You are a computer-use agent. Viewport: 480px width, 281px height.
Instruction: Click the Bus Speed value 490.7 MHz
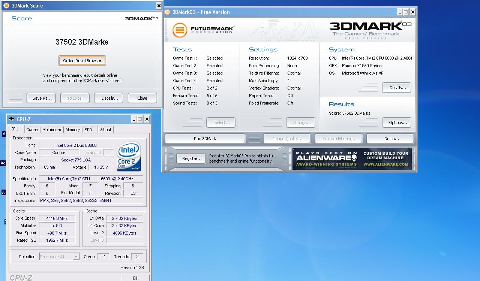coord(57,233)
